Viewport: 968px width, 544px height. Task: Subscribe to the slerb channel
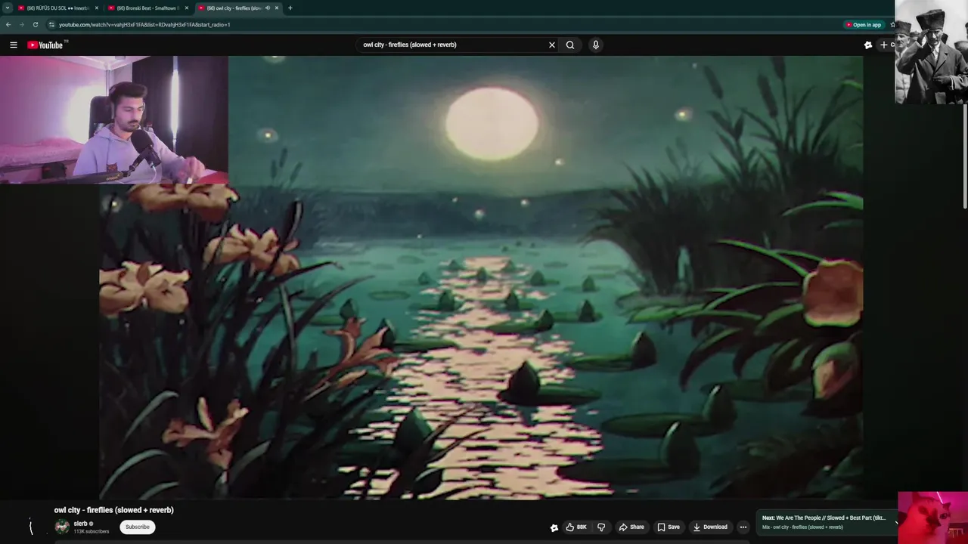[138, 527]
